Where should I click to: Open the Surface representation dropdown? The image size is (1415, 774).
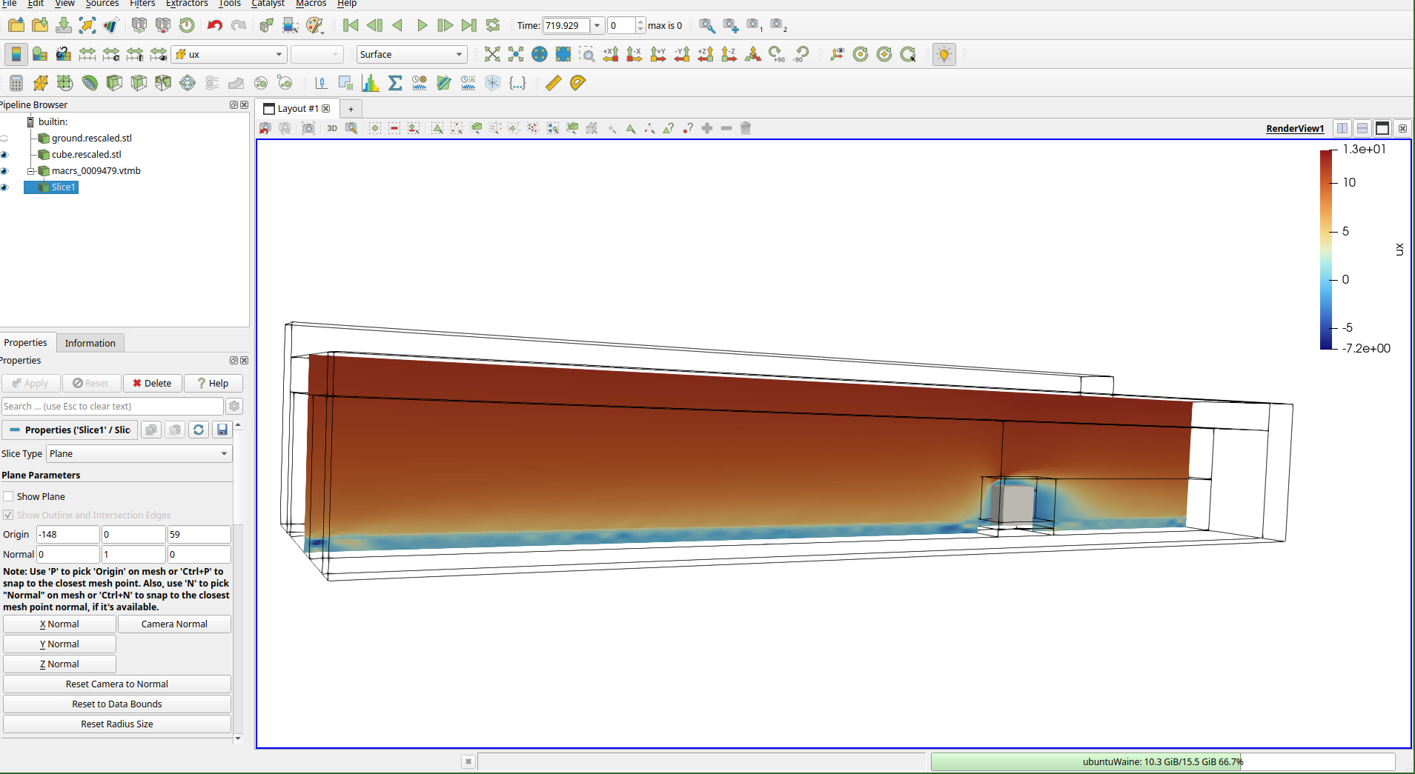[x=410, y=54]
